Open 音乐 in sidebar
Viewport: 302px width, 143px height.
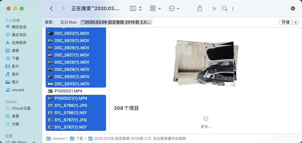pos(12,74)
